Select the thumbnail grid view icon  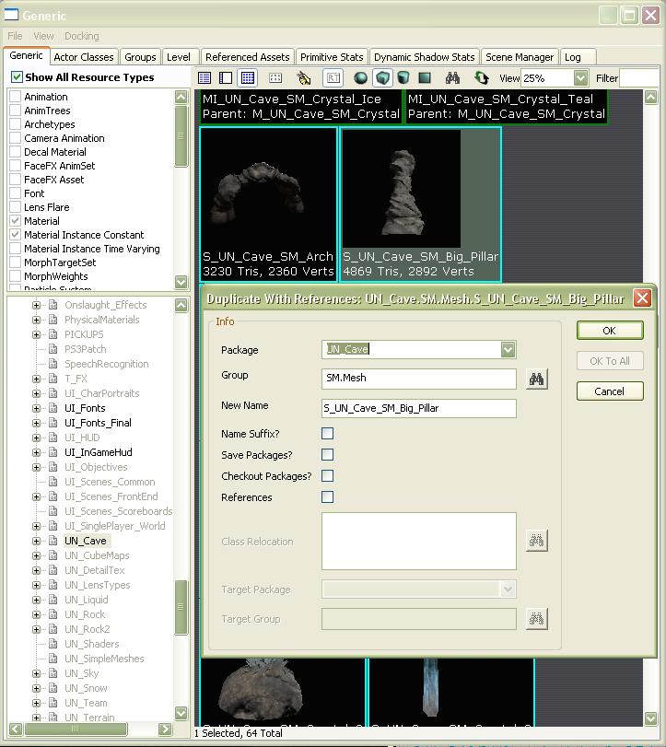click(x=248, y=78)
